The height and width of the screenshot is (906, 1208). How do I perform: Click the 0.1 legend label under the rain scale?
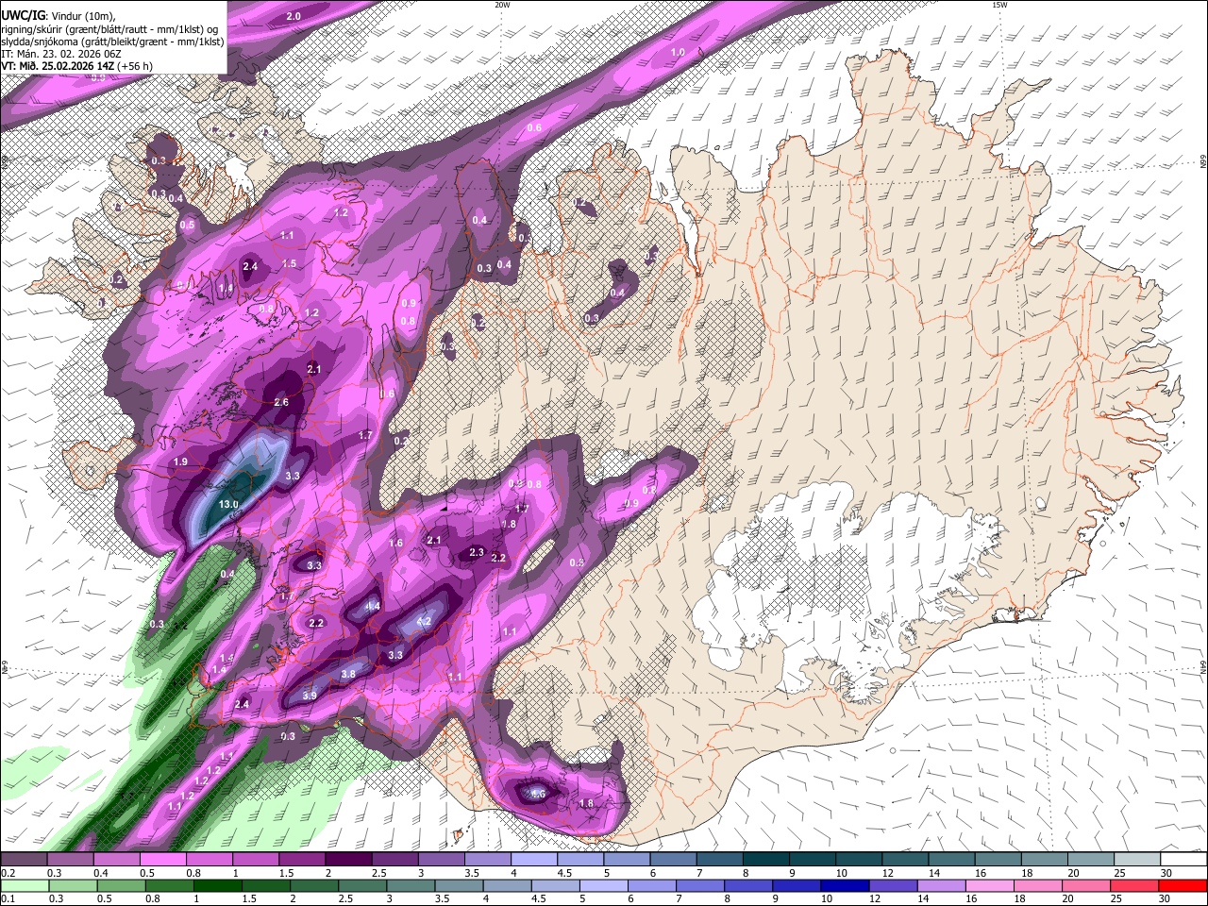8,900
